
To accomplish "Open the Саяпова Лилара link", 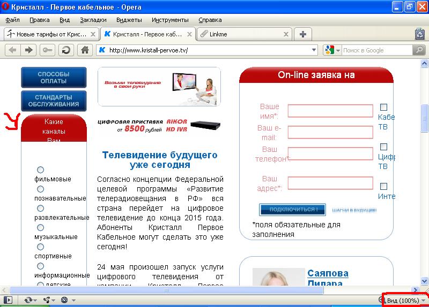I will point(328,278).
